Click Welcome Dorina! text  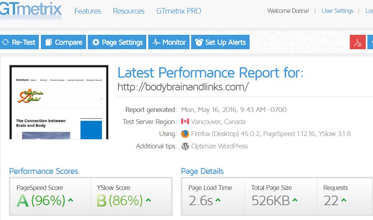click(x=288, y=11)
